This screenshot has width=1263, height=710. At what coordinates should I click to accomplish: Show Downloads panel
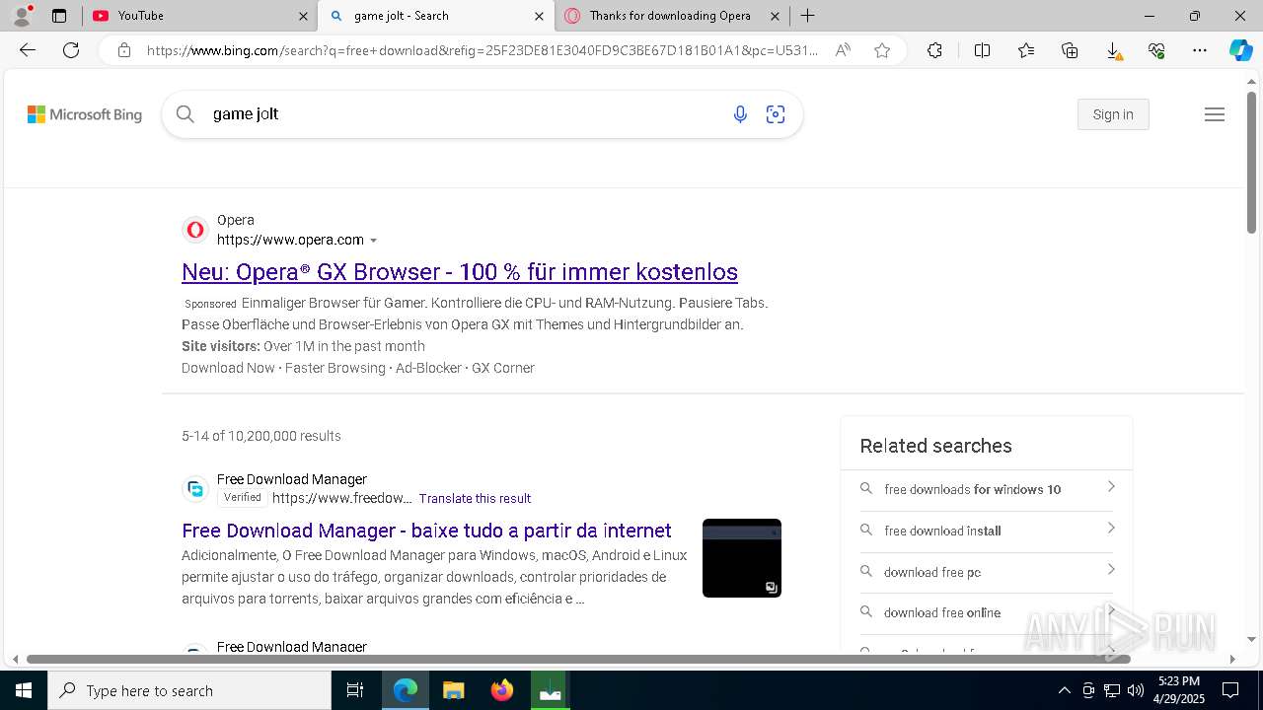click(x=1113, y=50)
